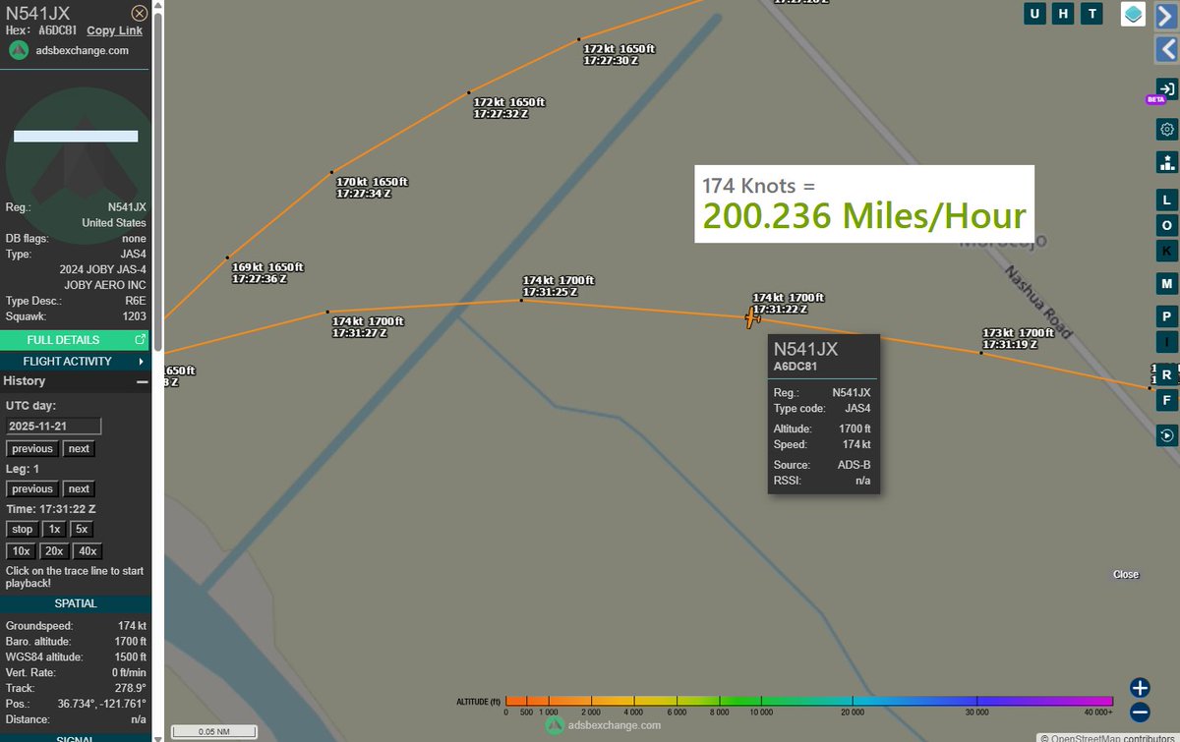Open FULL DETAILS for the aircraft

[74, 340]
